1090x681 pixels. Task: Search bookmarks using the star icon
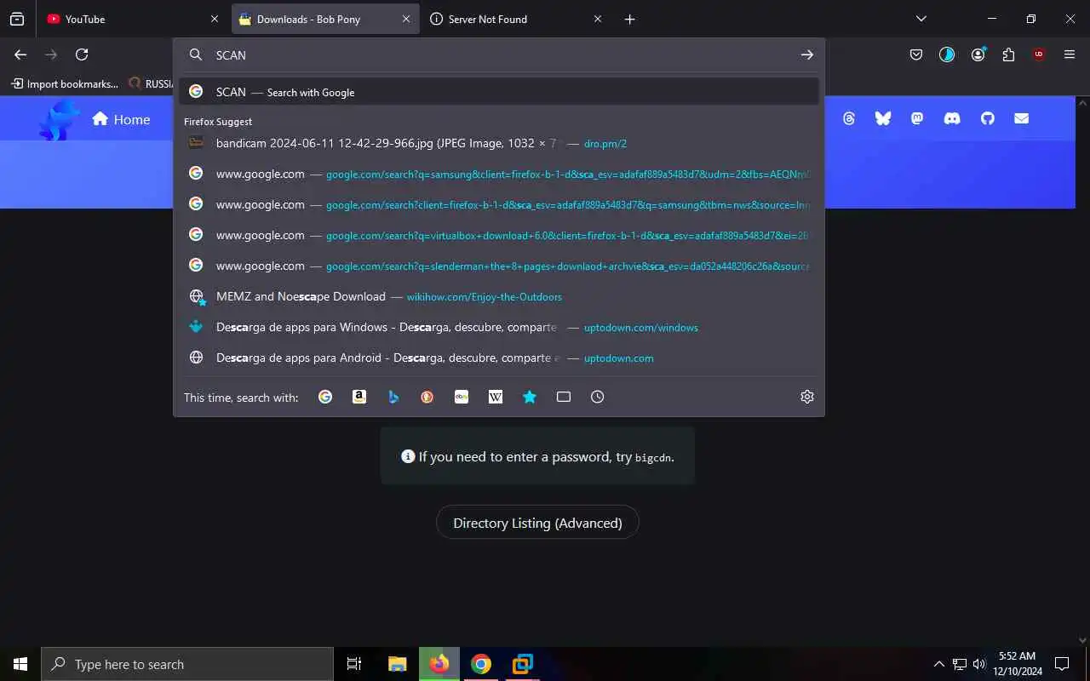(x=530, y=397)
